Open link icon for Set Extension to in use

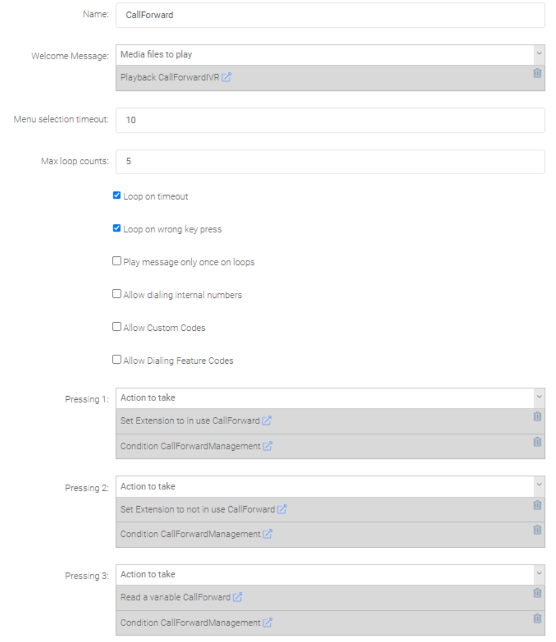pyautogui.click(x=267, y=421)
